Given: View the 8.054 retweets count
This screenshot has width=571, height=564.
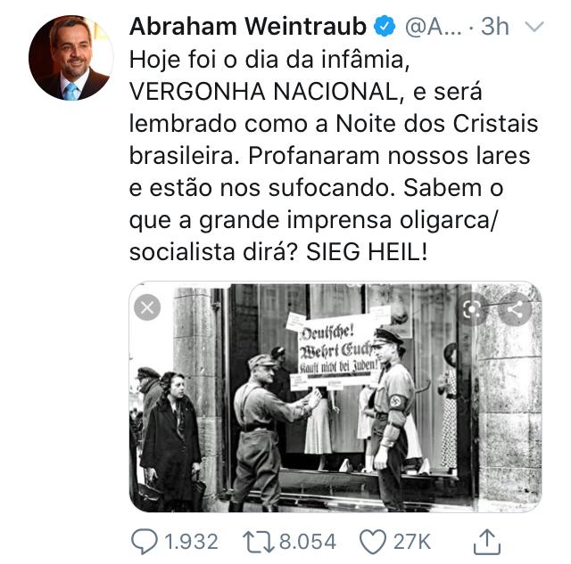Looking at the screenshot, I should 308,542.
